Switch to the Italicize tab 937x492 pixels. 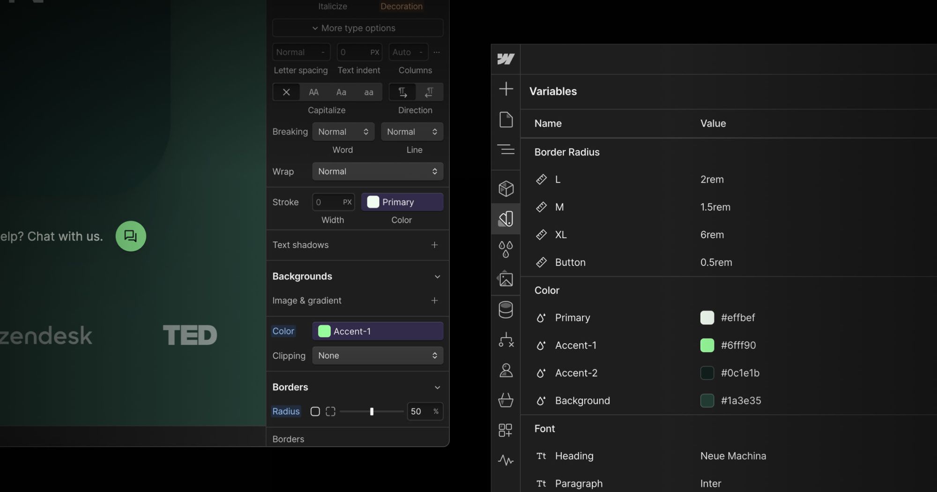click(332, 6)
